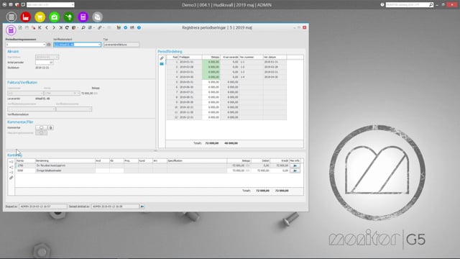Select row 5 belopp cell in Periodfördelning
Viewport: 460px width, 259px height.
(211, 82)
